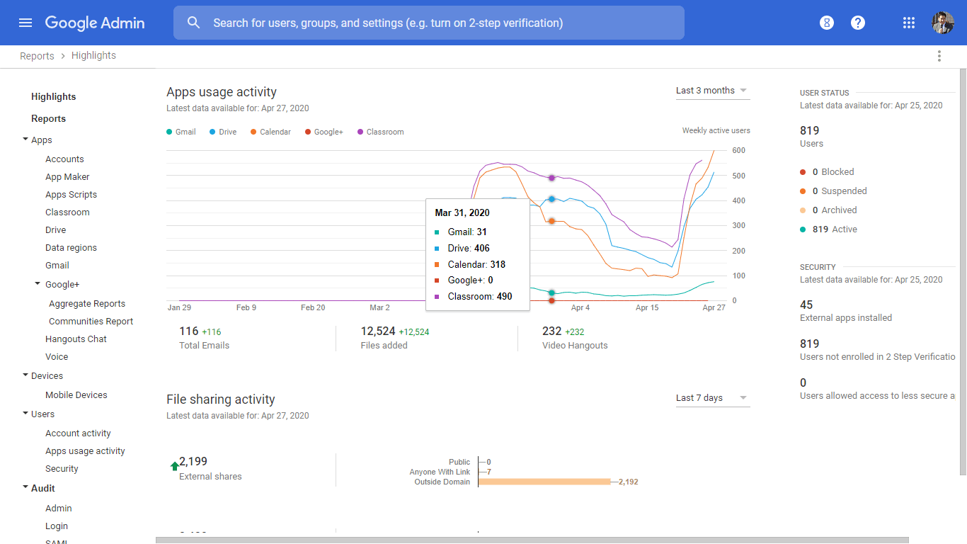The height and width of the screenshot is (544, 967).
Task: Open Mobile Devices report in sidebar
Action: tap(76, 395)
